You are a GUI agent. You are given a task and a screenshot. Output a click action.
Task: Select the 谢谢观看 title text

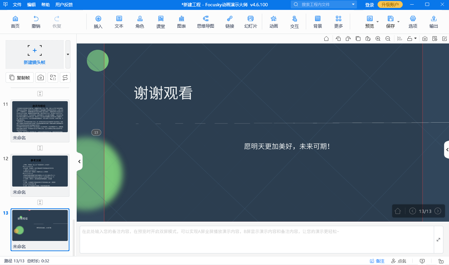163,93
